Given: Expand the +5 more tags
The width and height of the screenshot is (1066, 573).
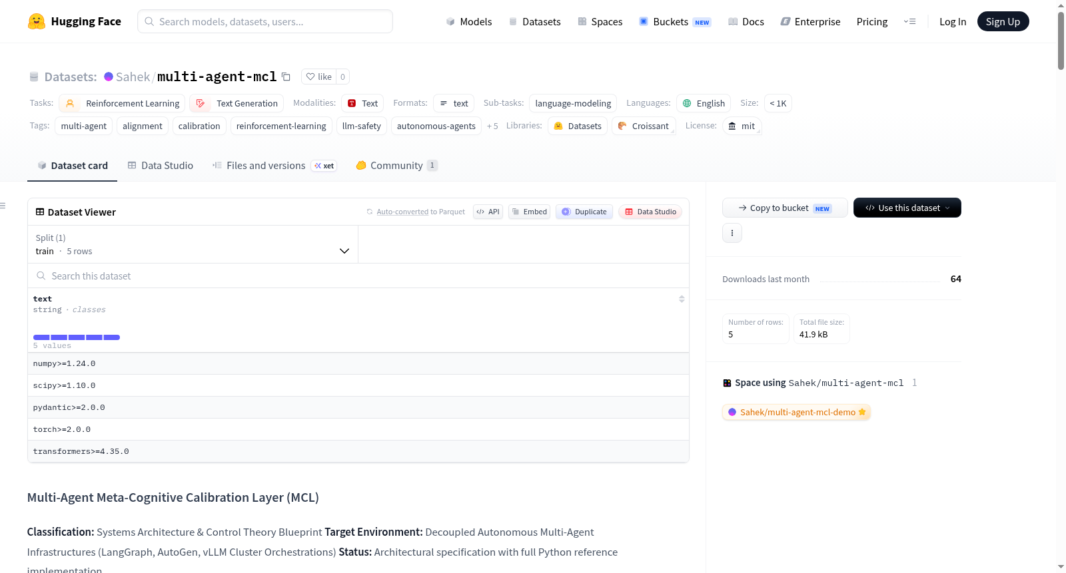Looking at the screenshot, I should (492, 126).
